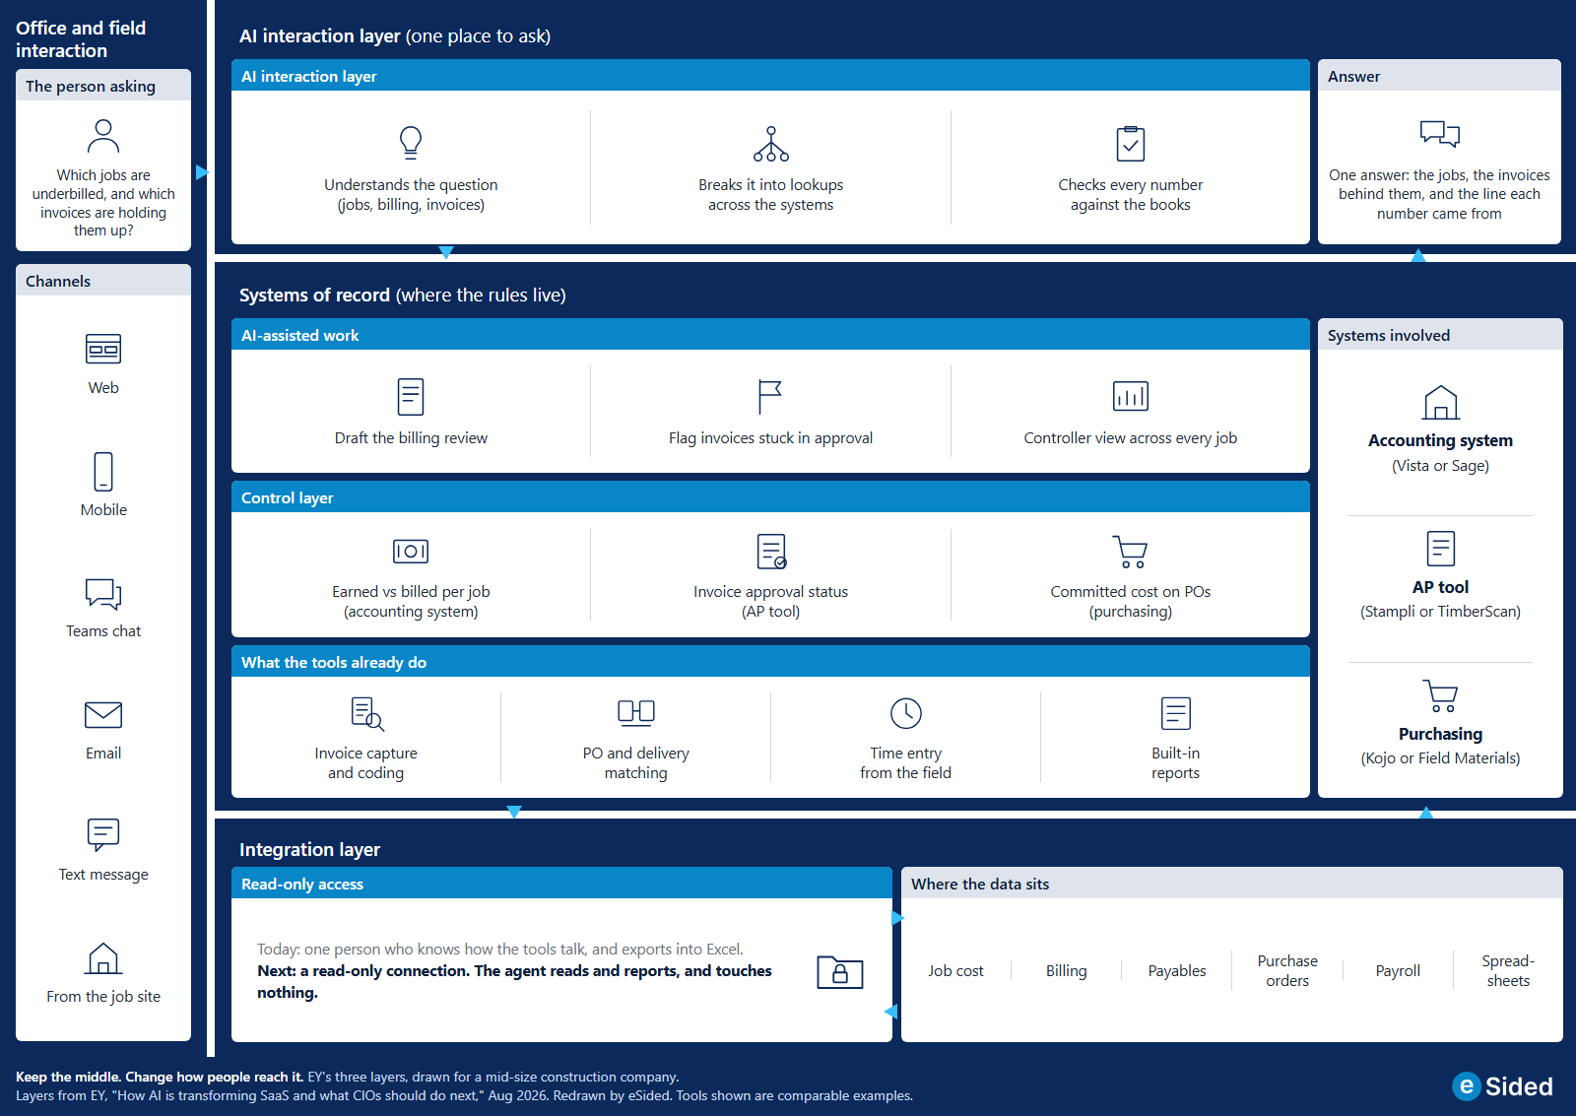Viewport: 1576px width, 1116px height.
Task: Click the cart icon for Committed cost on POs
Action: pos(1131,552)
